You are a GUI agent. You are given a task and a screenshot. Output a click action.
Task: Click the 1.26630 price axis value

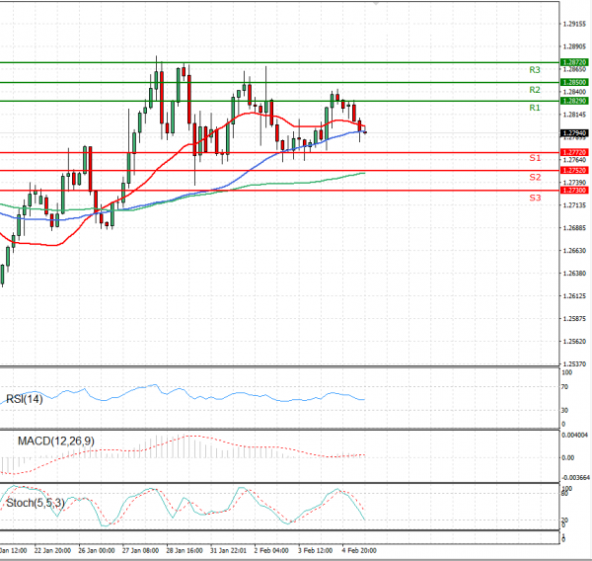click(574, 251)
